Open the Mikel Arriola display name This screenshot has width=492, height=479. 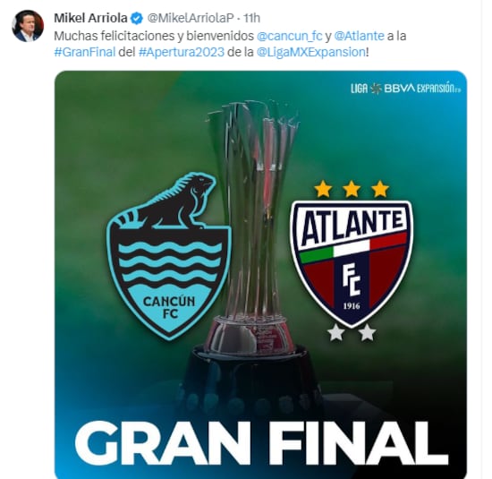[90, 18]
